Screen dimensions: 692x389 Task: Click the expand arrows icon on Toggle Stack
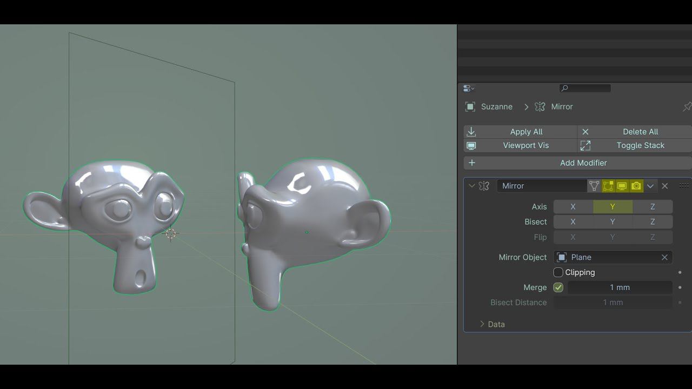click(585, 145)
